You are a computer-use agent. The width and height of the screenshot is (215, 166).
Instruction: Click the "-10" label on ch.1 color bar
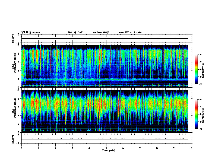pyautogui.click(x=201, y=84)
